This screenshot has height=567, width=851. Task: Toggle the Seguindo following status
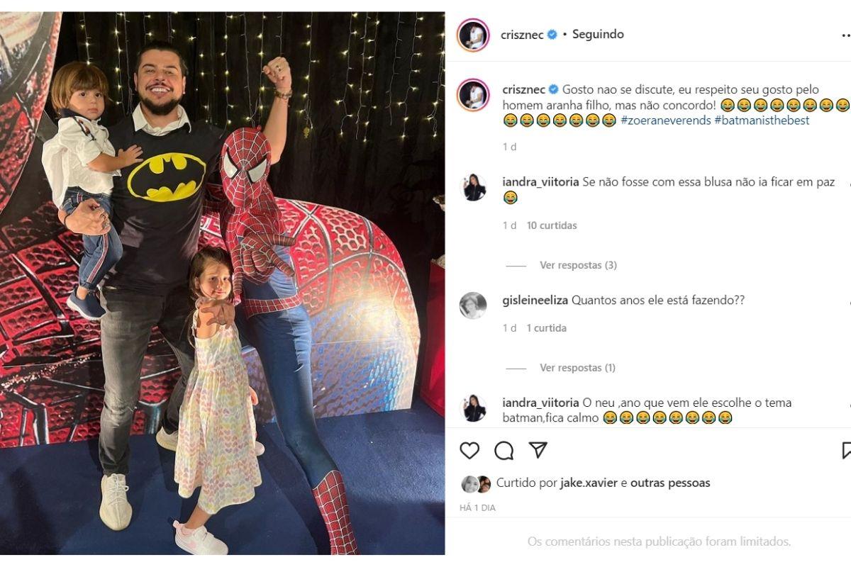pyautogui.click(x=598, y=34)
